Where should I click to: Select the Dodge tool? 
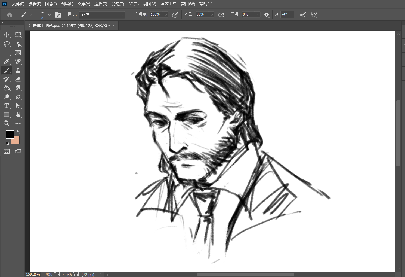(x=7, y=97)
